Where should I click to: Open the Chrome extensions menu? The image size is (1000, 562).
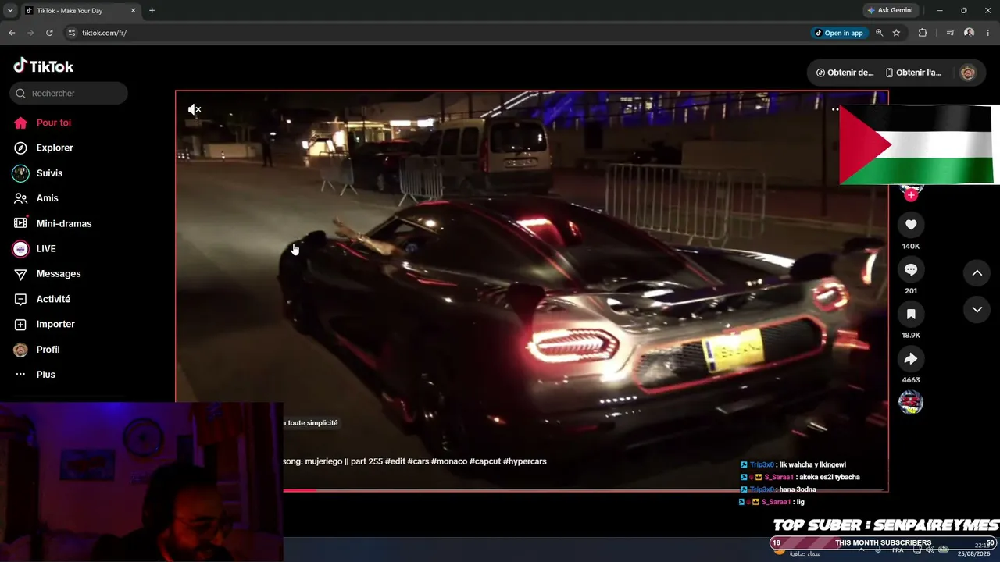coord(923,33)
